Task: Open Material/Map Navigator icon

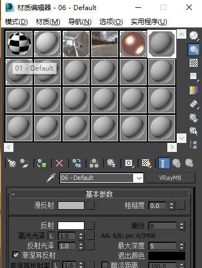Action: tap(194, 145)
